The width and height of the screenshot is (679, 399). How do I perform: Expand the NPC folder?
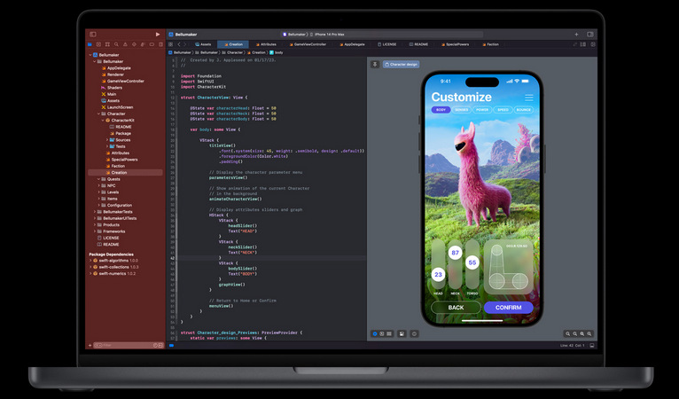click(x=98, y=185)
